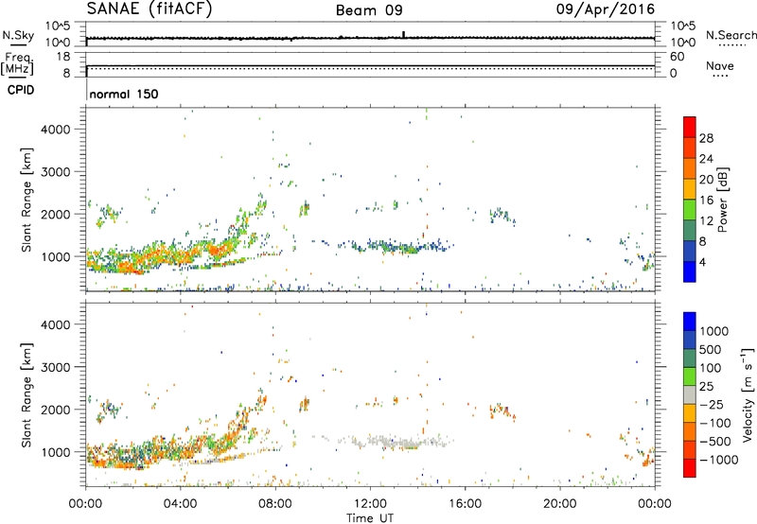Viewport: 757px width, 524px height.
Task: Click the Beam 09 label
Action: tap(369, 10)
